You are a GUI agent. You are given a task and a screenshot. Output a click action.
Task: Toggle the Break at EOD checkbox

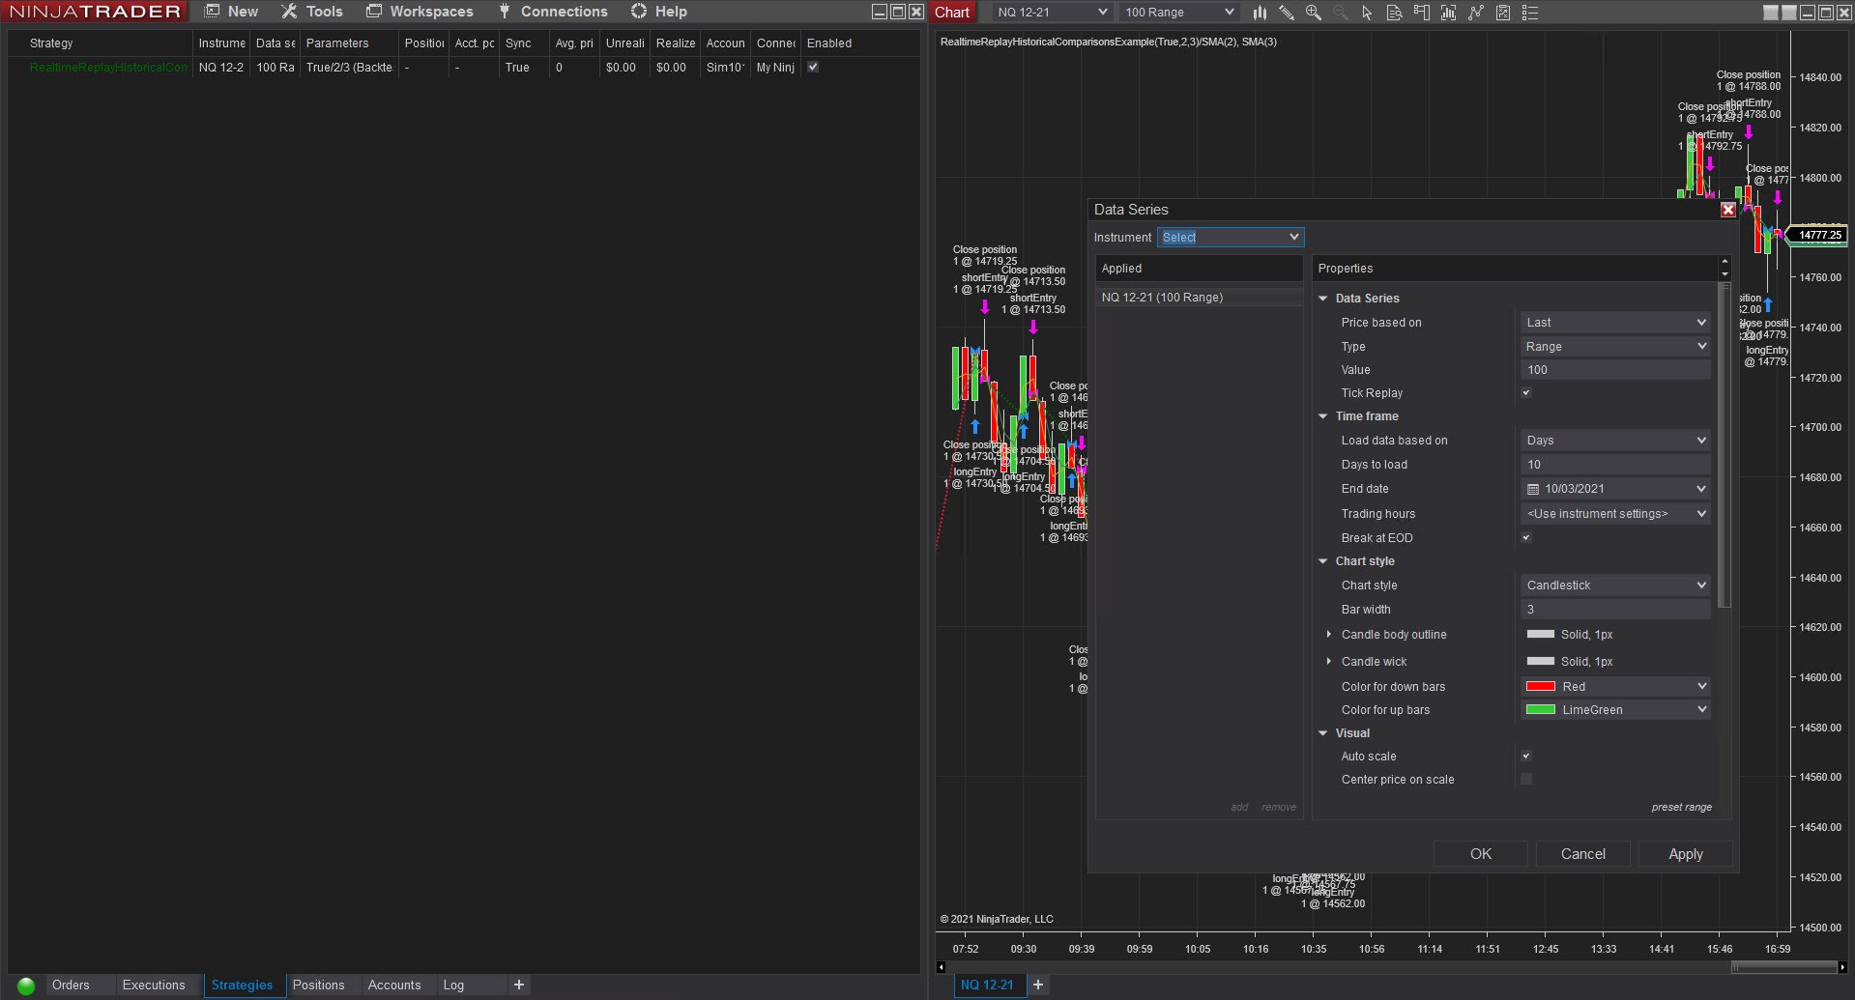[x=1526, y=538]
